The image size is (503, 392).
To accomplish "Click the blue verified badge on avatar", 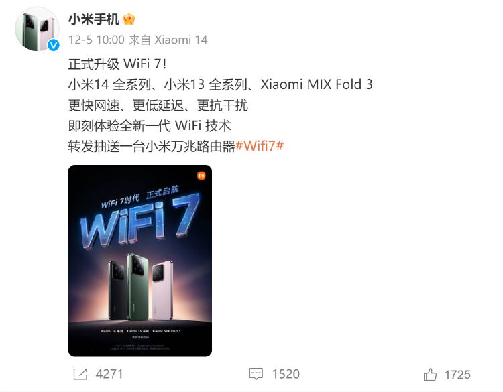I will (x=54, y=45).
